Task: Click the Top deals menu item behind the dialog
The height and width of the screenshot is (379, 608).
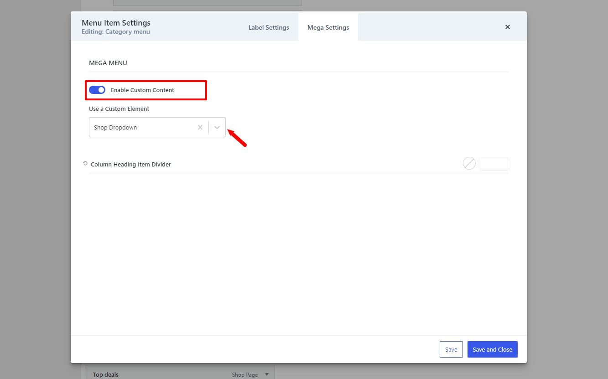Action: (x=106, y=374)
